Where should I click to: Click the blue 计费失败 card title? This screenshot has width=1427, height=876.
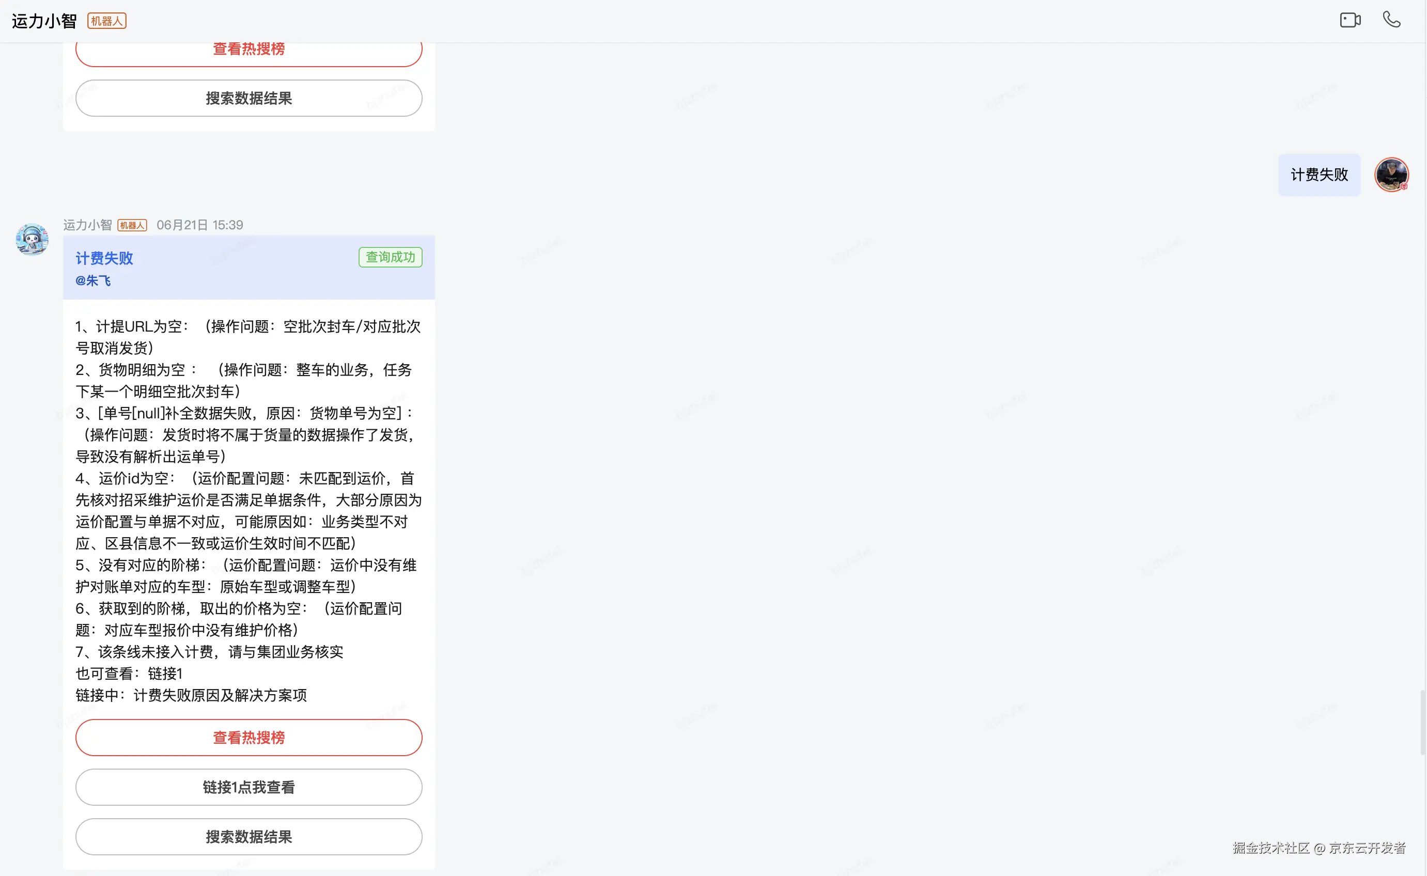[x=104, y=258]
